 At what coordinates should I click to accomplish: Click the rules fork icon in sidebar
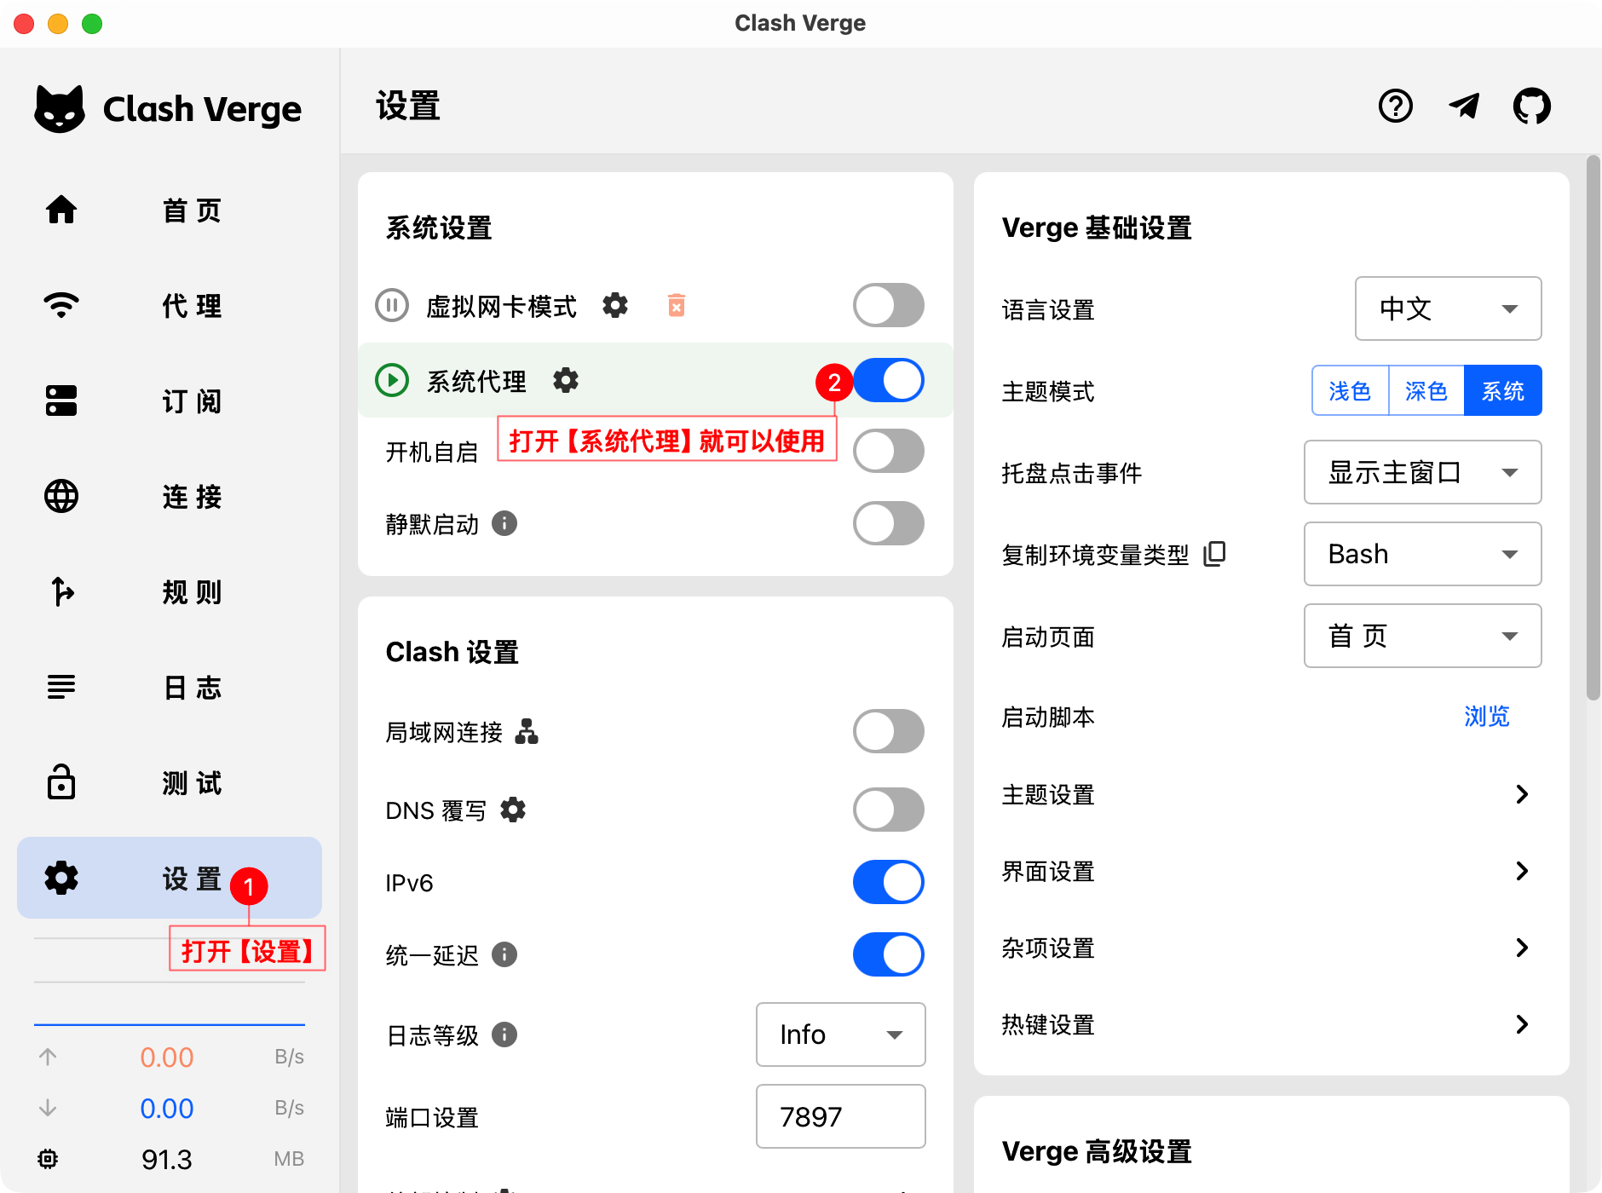tap(61, 591)
